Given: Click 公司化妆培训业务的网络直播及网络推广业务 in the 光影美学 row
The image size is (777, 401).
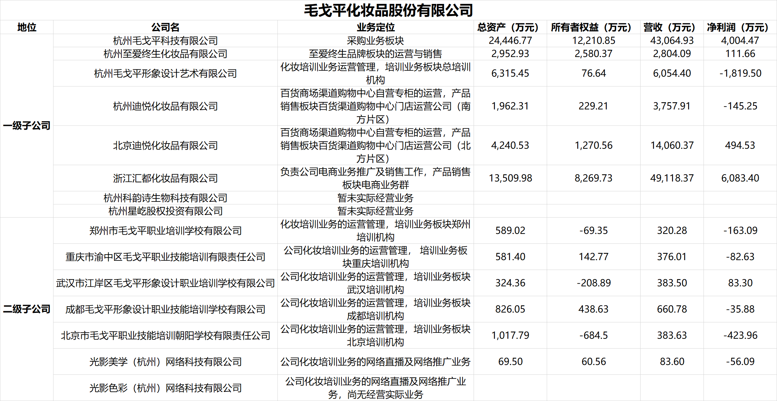Looking at the screenshot, I should tap(376, 362).
